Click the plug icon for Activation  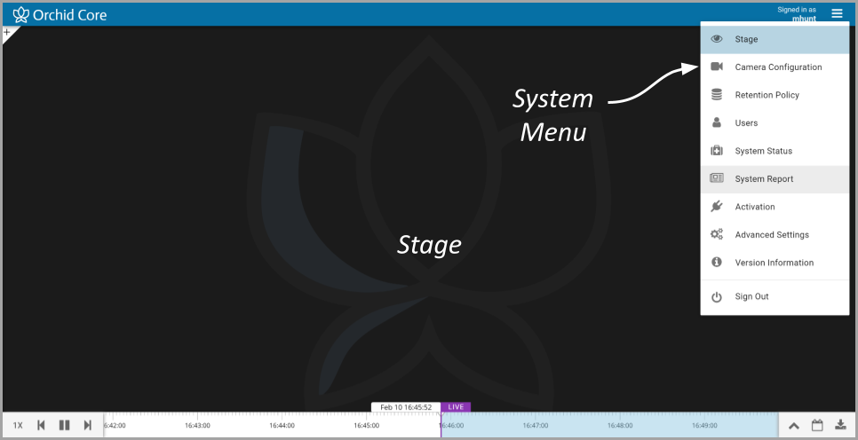tap(716, 206)
